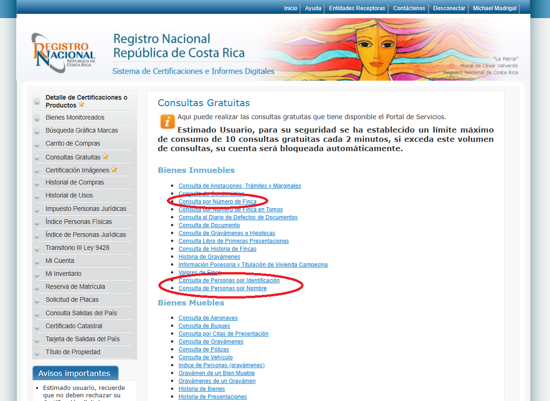Open Consulta por Citas de Presentación
Viewport: 550px width, 401px height.
(x=223, y=334)
